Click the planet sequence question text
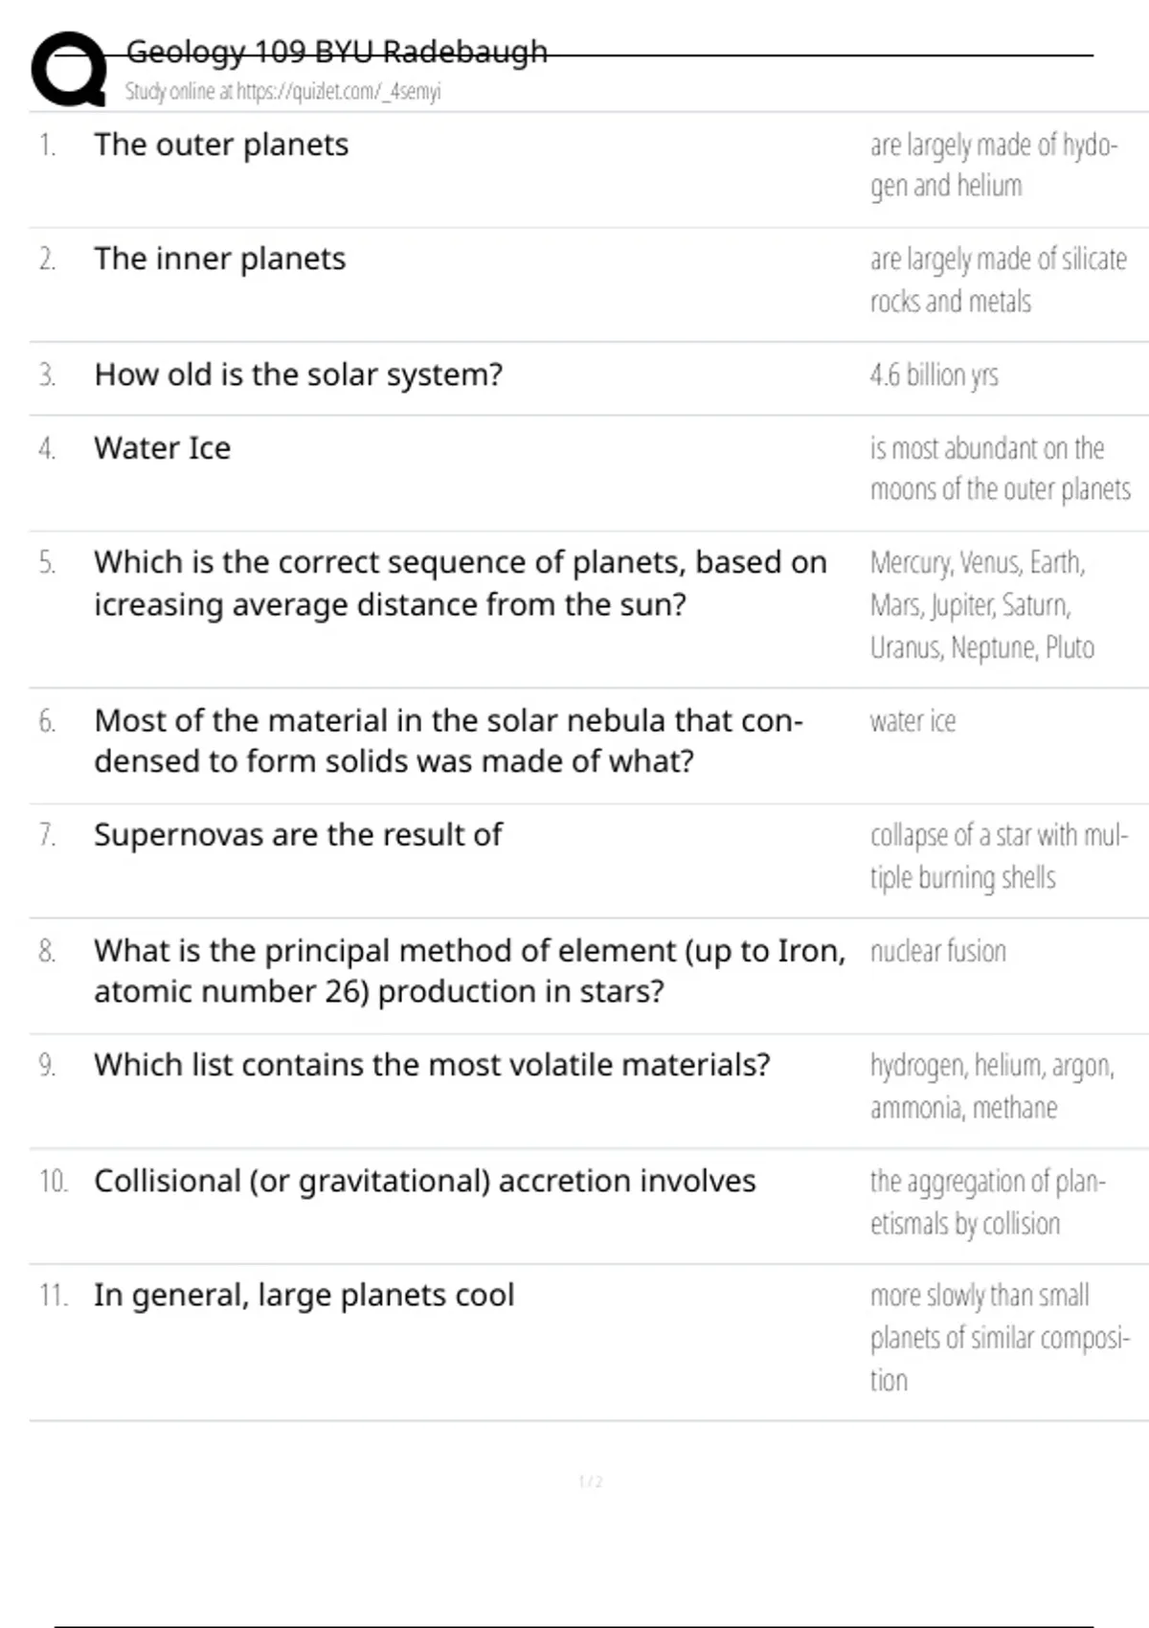This screenshot has height=1628, width=1149. [460, 583]
